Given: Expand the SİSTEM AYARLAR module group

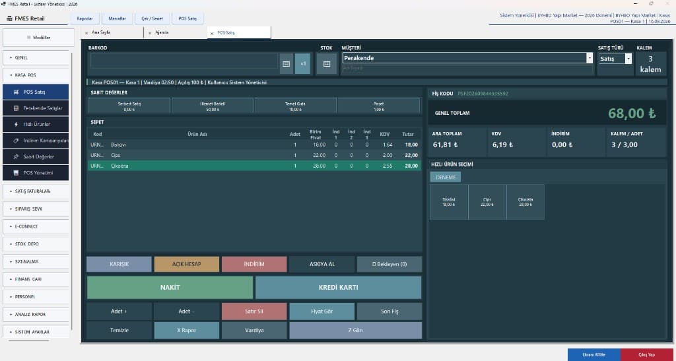Looking at the screenshot, I should click(x=36, y=332).
